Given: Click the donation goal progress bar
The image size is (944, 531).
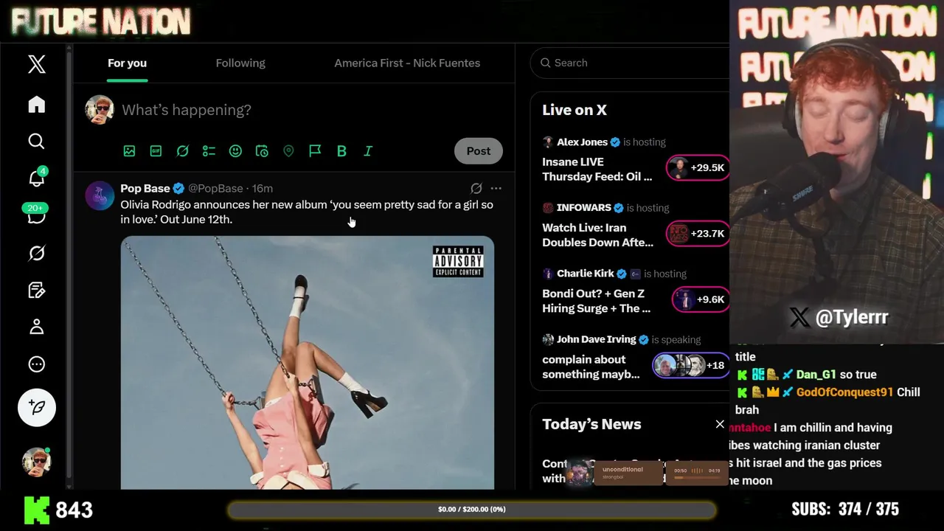Looking at the screenshot, I should (472, 510).
